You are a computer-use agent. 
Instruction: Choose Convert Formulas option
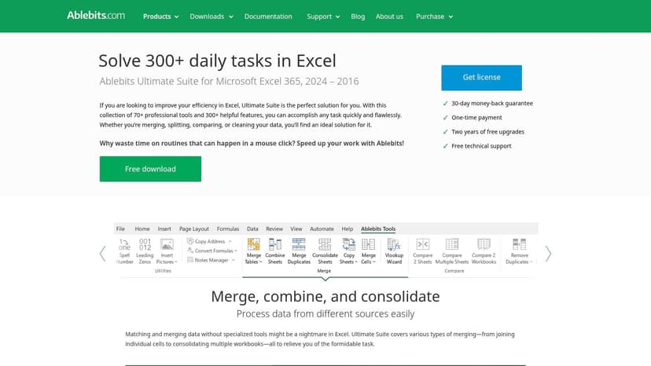(x=211, y=251)
